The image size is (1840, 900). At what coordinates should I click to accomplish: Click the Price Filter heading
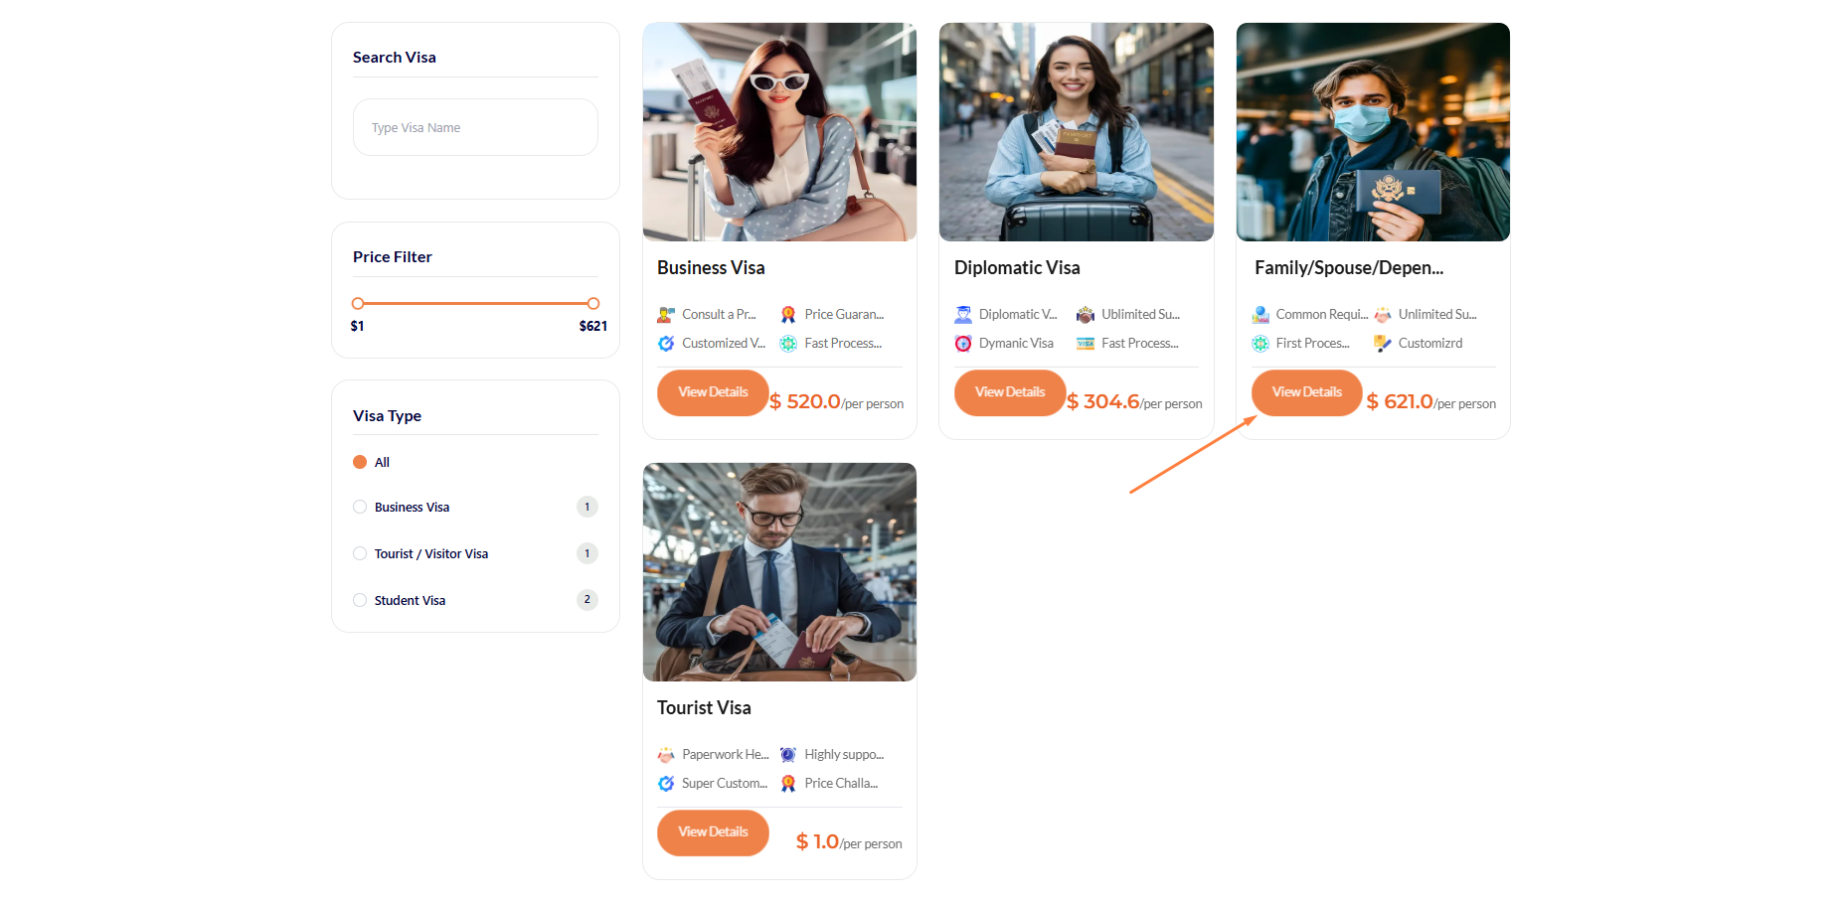click(393, 257)
